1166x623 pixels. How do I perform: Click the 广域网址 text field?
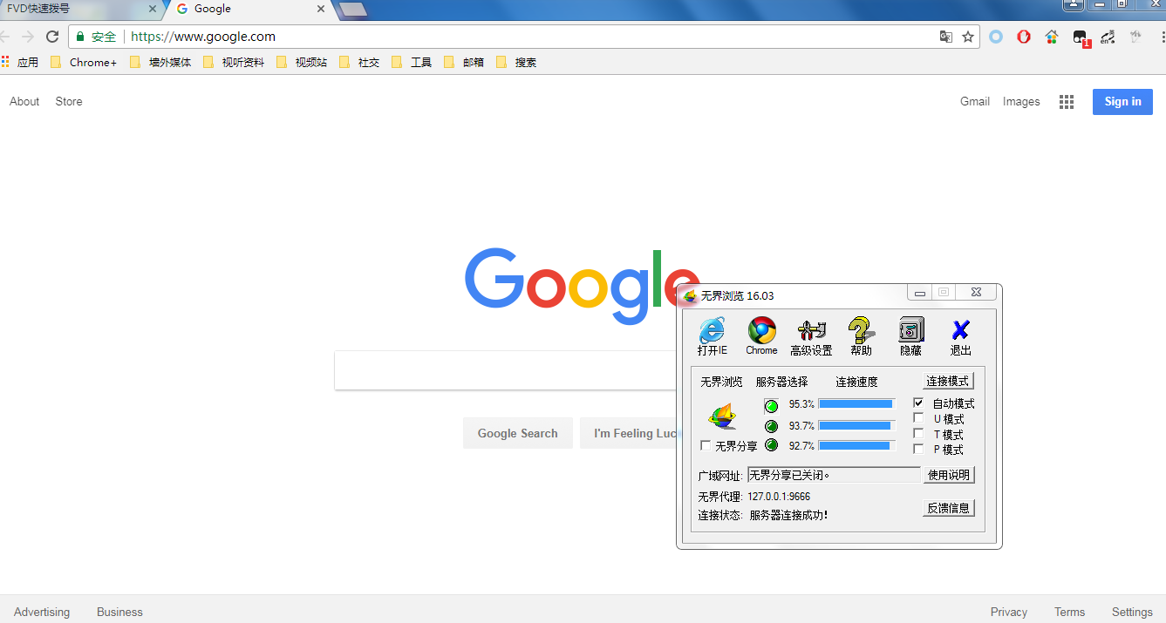[834, 476]
